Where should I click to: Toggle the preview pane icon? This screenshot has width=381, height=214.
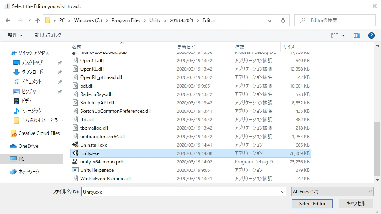[356, 35]
